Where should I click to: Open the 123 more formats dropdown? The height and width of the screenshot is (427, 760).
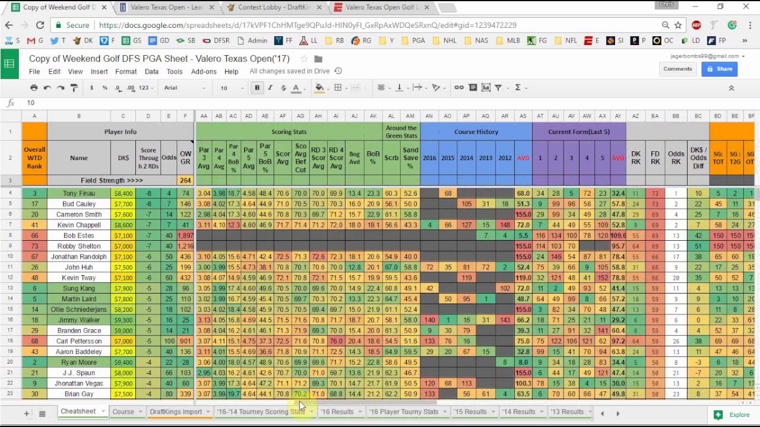[145, 88]
